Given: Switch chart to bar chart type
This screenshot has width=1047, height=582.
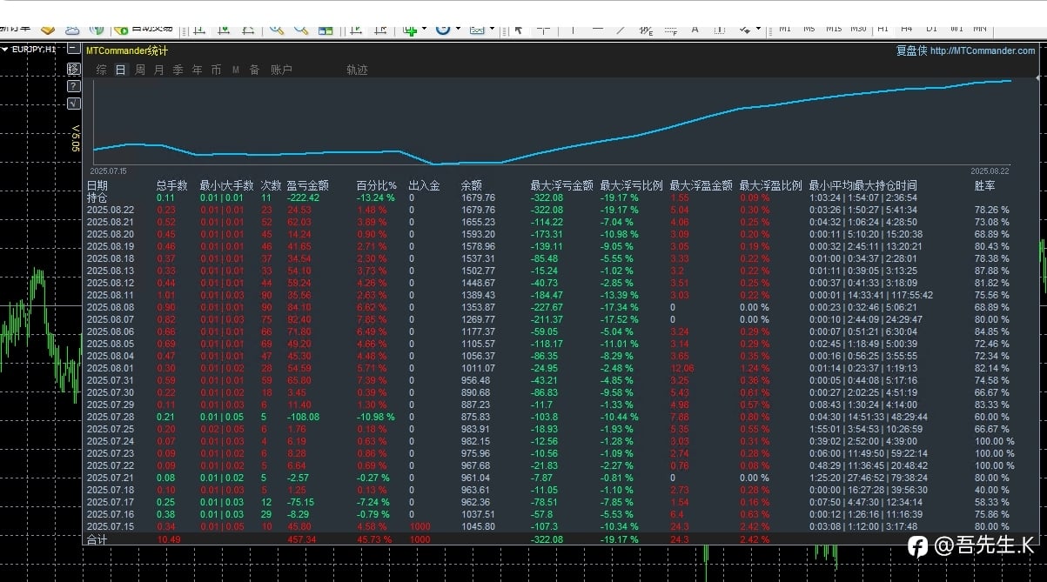Looking at the screenshot, I should click(199, 30).
